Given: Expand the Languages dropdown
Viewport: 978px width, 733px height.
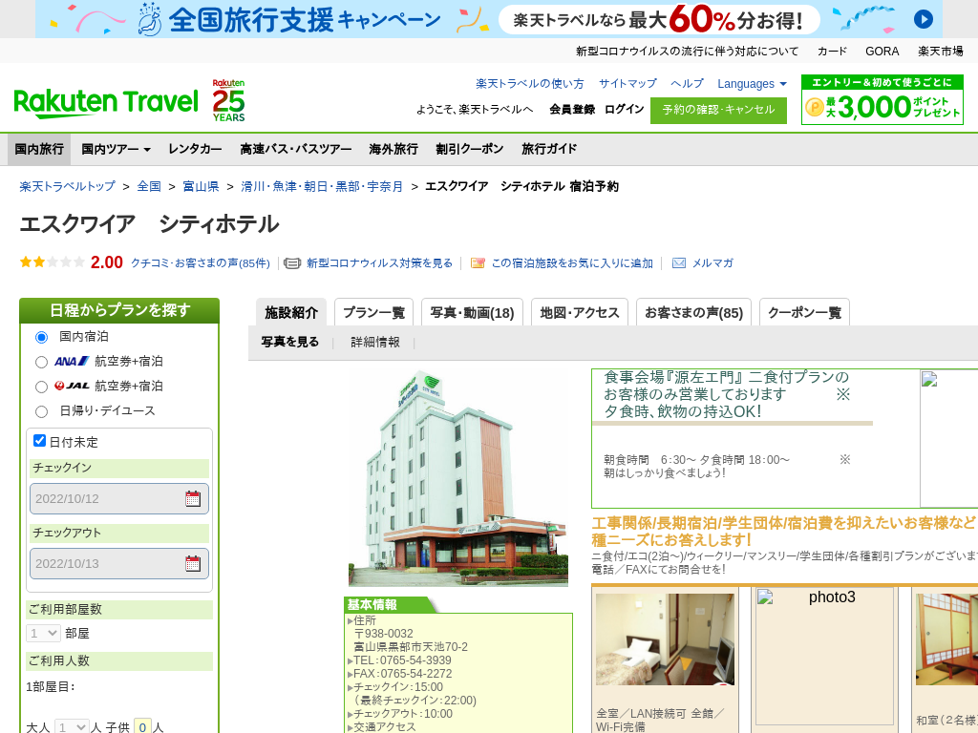Looking at the screenshot, I should (x=752, y=84).
